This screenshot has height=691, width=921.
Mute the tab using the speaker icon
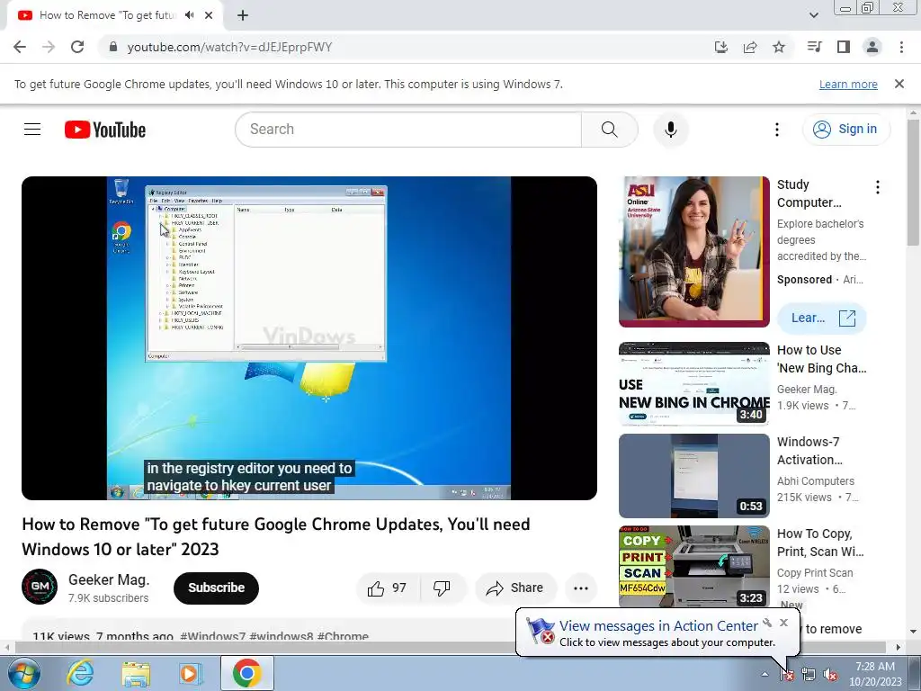(x=189, y=15)
